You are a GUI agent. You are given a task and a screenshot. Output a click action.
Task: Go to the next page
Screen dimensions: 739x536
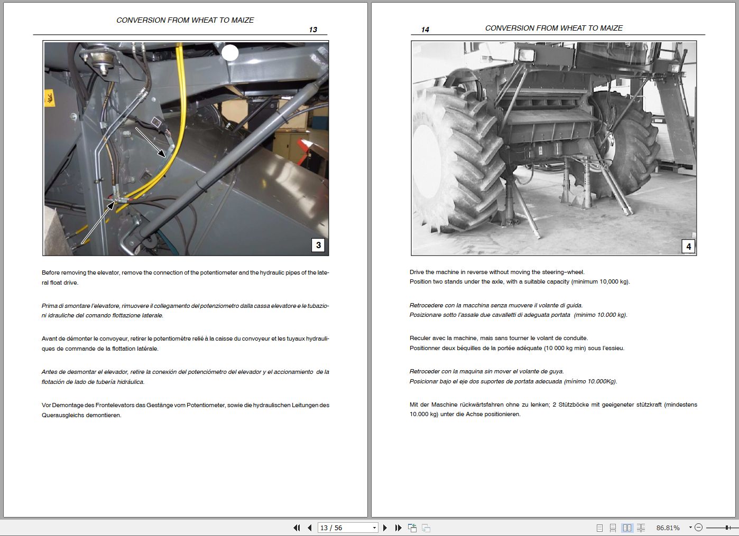click(x=385, y=528)
